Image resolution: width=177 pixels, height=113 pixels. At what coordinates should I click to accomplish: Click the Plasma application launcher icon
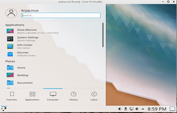click(x=4, y=109)
